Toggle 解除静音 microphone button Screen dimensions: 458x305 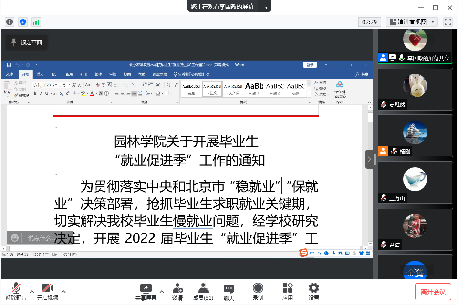tap(16, 291)
